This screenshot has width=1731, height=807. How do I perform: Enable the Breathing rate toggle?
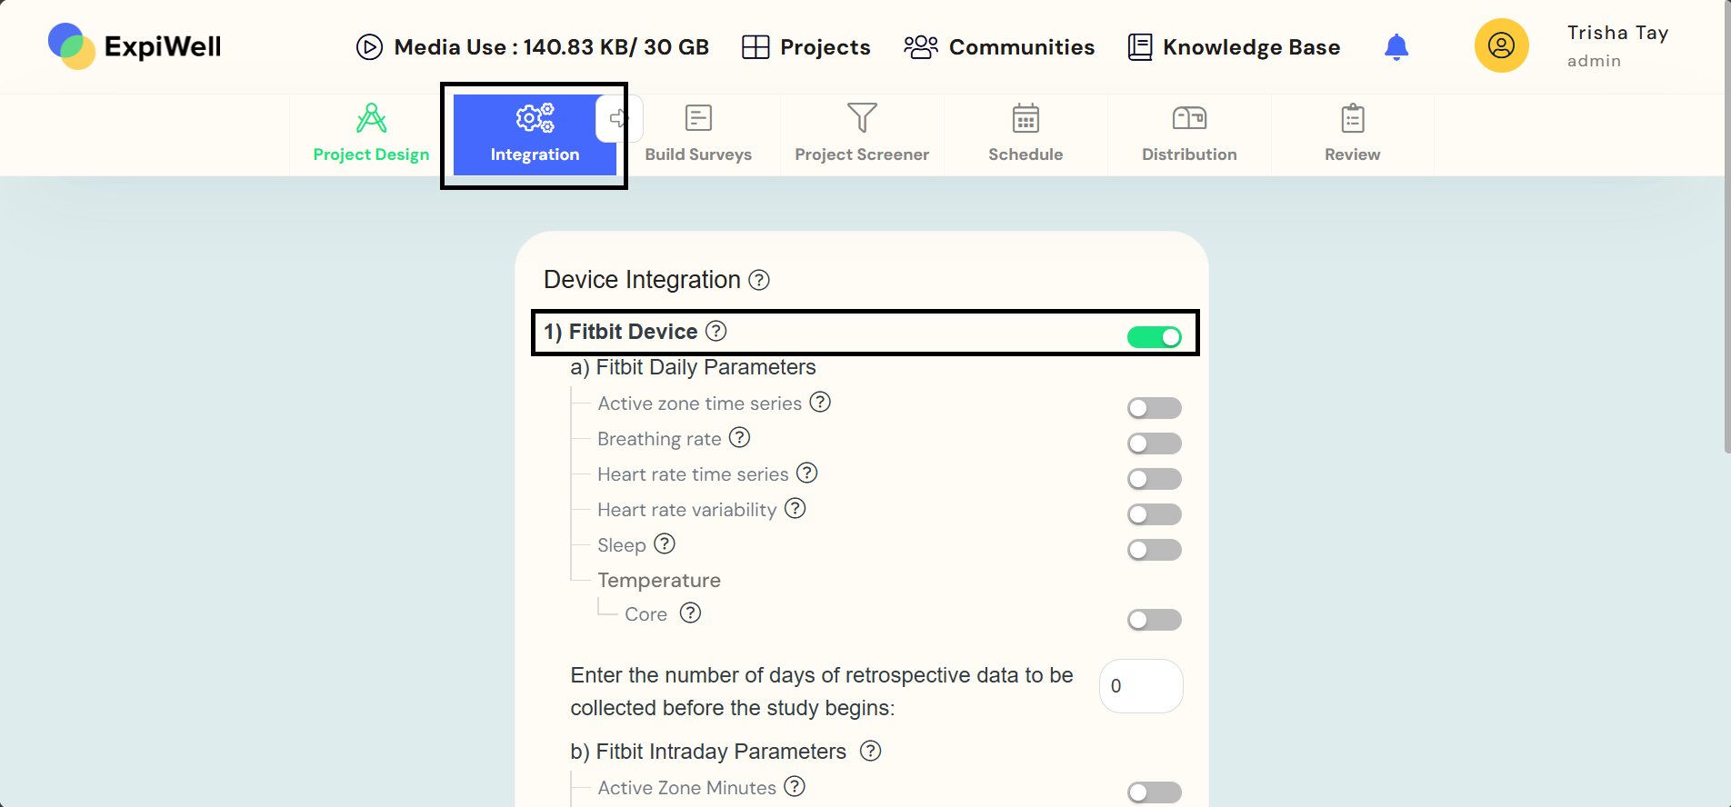click(x=1155, y=443)
